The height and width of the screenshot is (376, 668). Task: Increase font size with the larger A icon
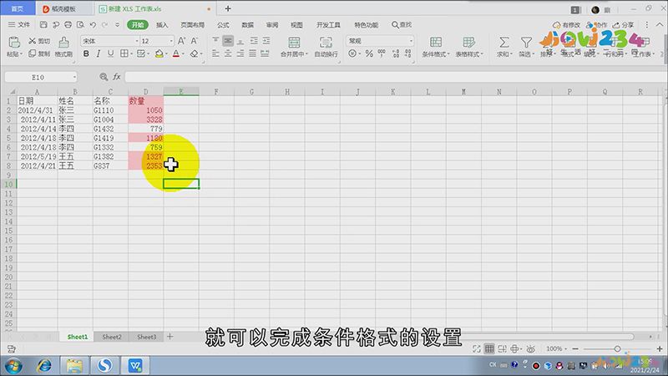181,41
